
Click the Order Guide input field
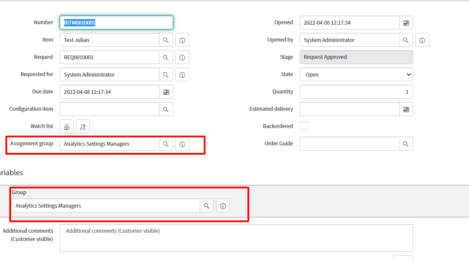349,144
